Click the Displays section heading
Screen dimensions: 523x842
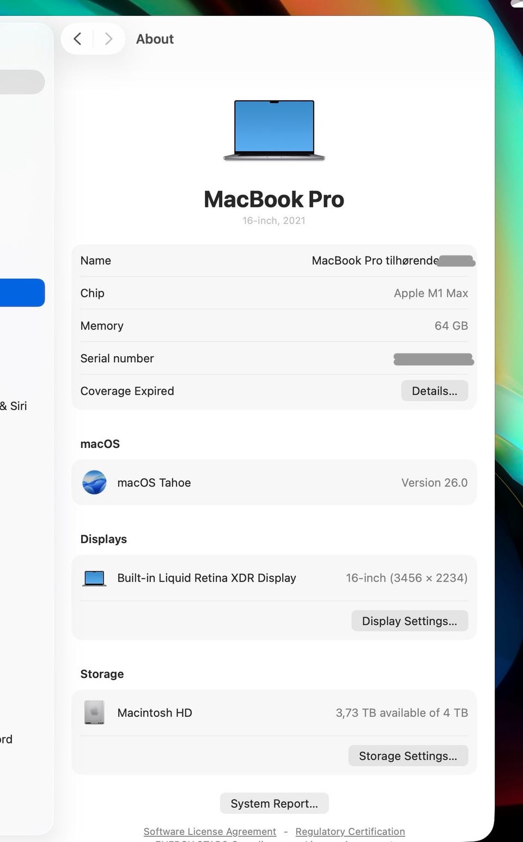104,539
